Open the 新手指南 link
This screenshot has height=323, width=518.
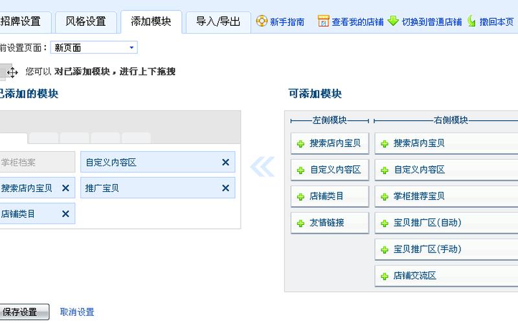tap(287, 22)
